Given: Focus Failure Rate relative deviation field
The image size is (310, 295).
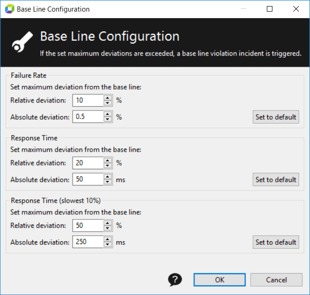Looking at the screenshot, I should 88,100.
